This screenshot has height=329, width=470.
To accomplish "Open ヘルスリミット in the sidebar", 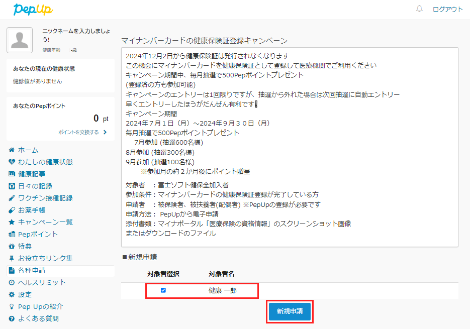I will tap(42, 282).
